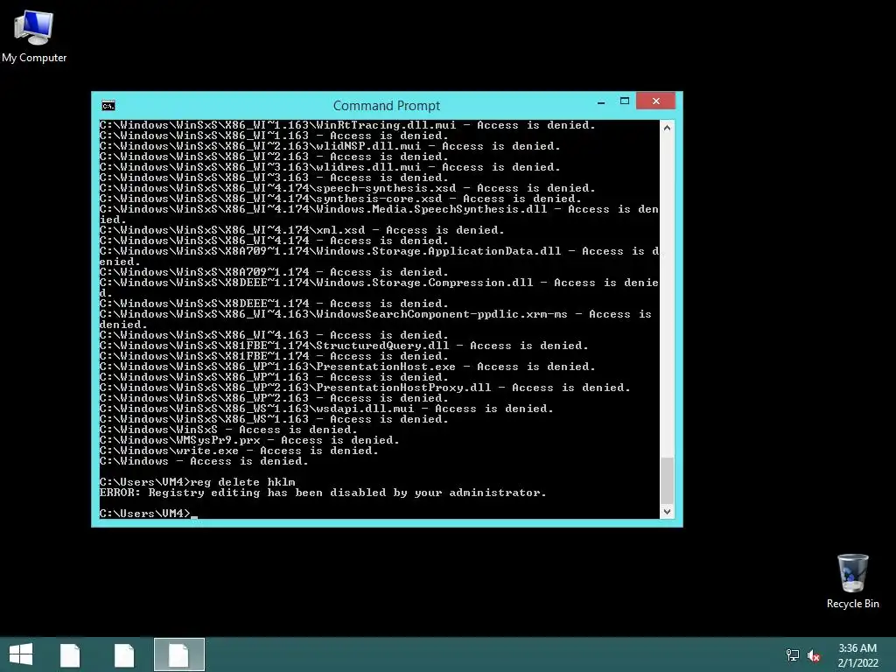Click the 'wsdapi.dll.mui' line

click(326, 409)
